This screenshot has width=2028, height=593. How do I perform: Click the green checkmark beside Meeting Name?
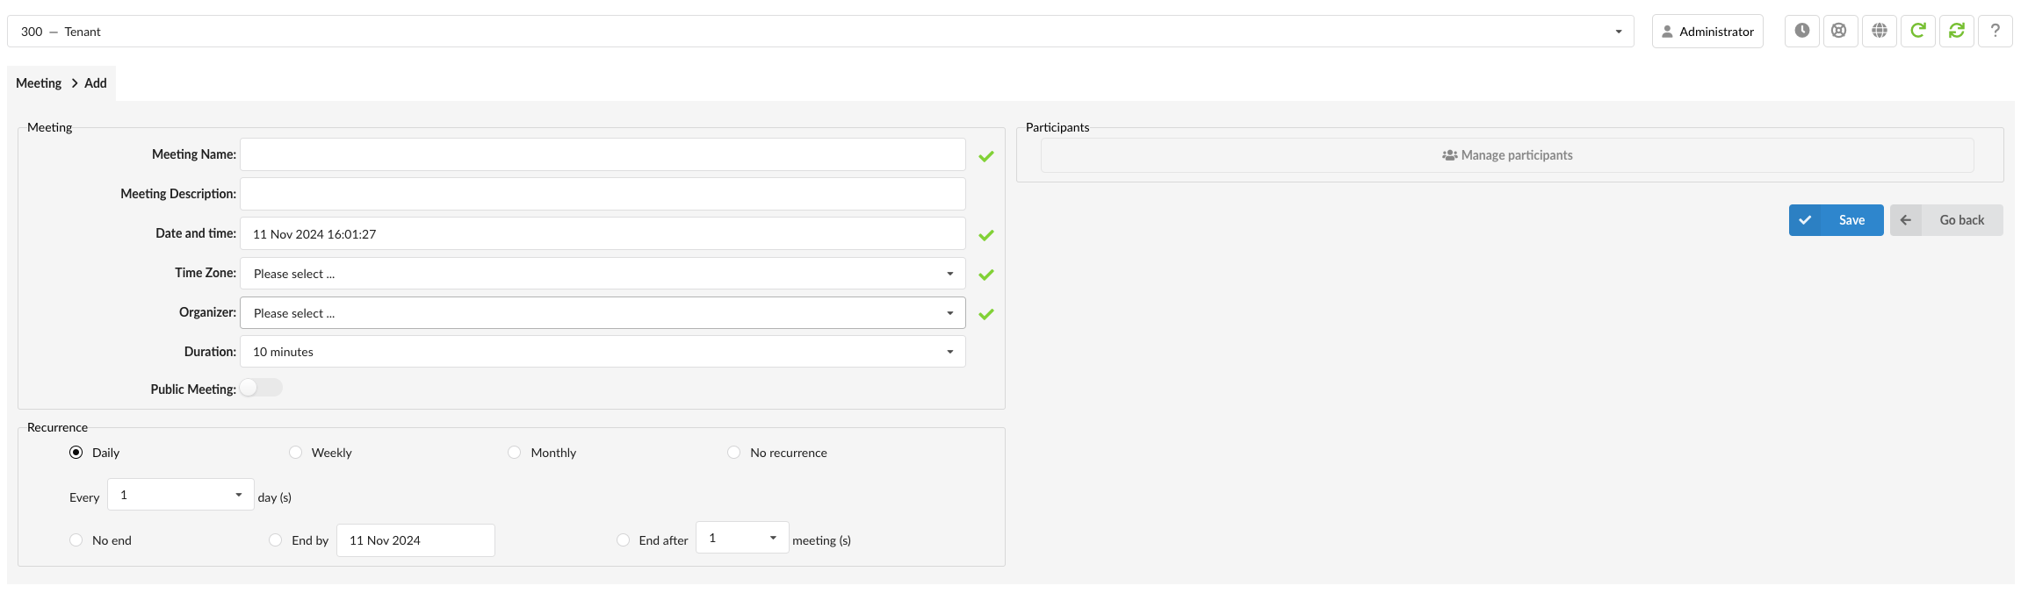pos(986,156)
